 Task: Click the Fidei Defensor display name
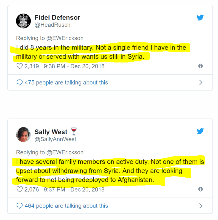(x=57, y=17)
